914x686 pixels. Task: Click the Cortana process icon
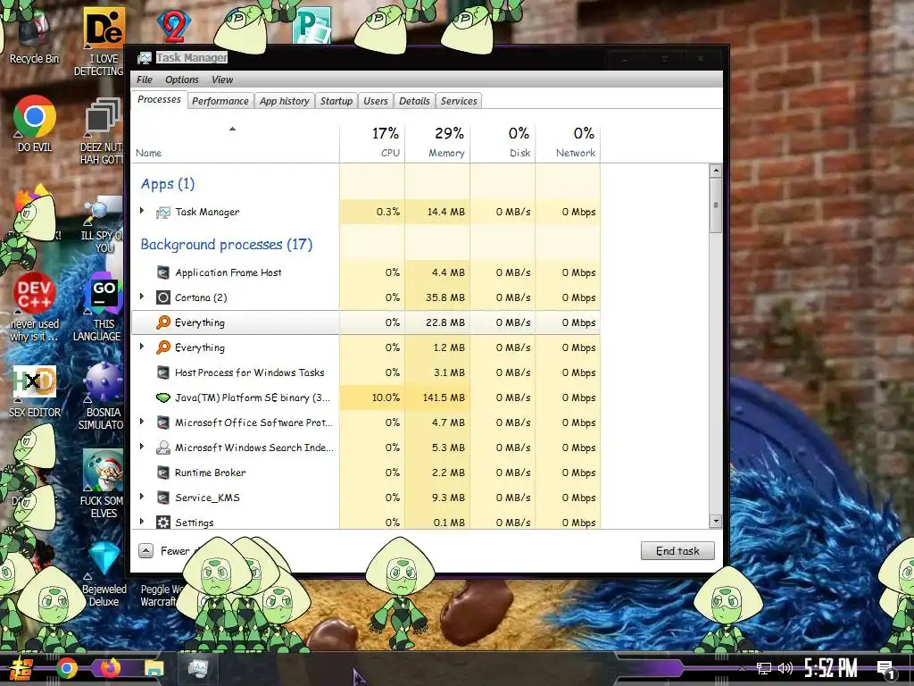point(163,297)
